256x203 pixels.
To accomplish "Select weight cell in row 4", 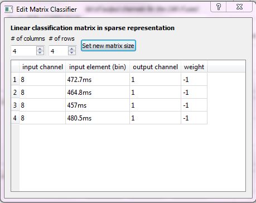I will click(194, 118).
